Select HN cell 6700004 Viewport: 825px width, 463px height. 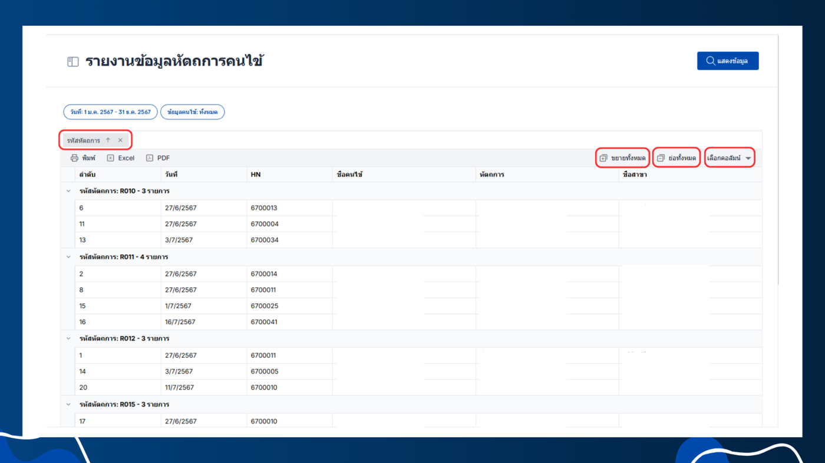pos(289,224)
